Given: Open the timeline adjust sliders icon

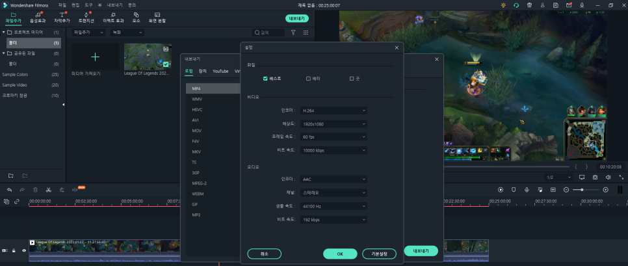Looking at the screenshot, I should [x=62, y=190].
